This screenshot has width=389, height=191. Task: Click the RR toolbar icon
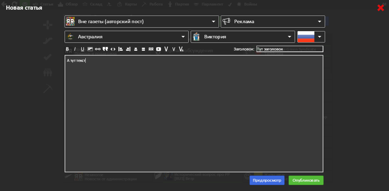click(x=151, y=49)
